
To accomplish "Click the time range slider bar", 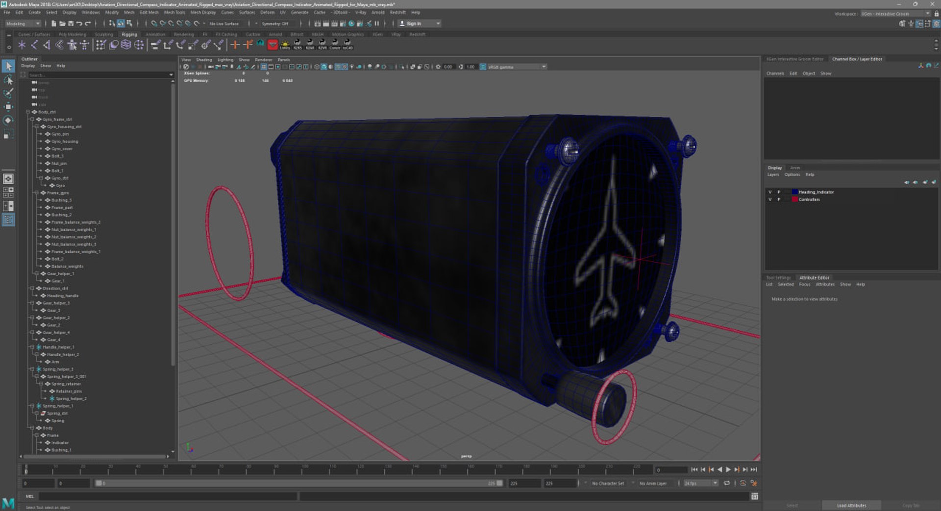I will tap(299, 483).
